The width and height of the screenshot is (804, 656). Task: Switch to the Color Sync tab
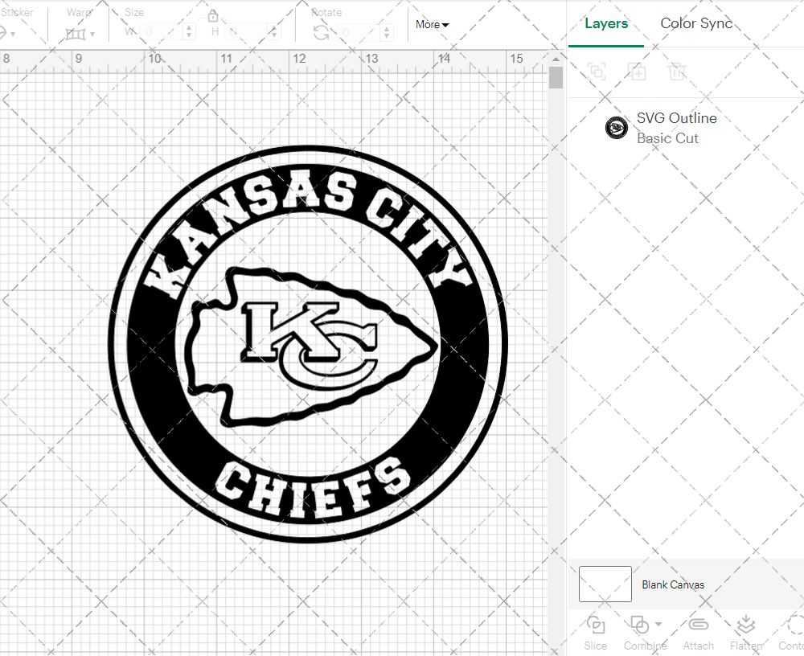click(x=696, y=23)
